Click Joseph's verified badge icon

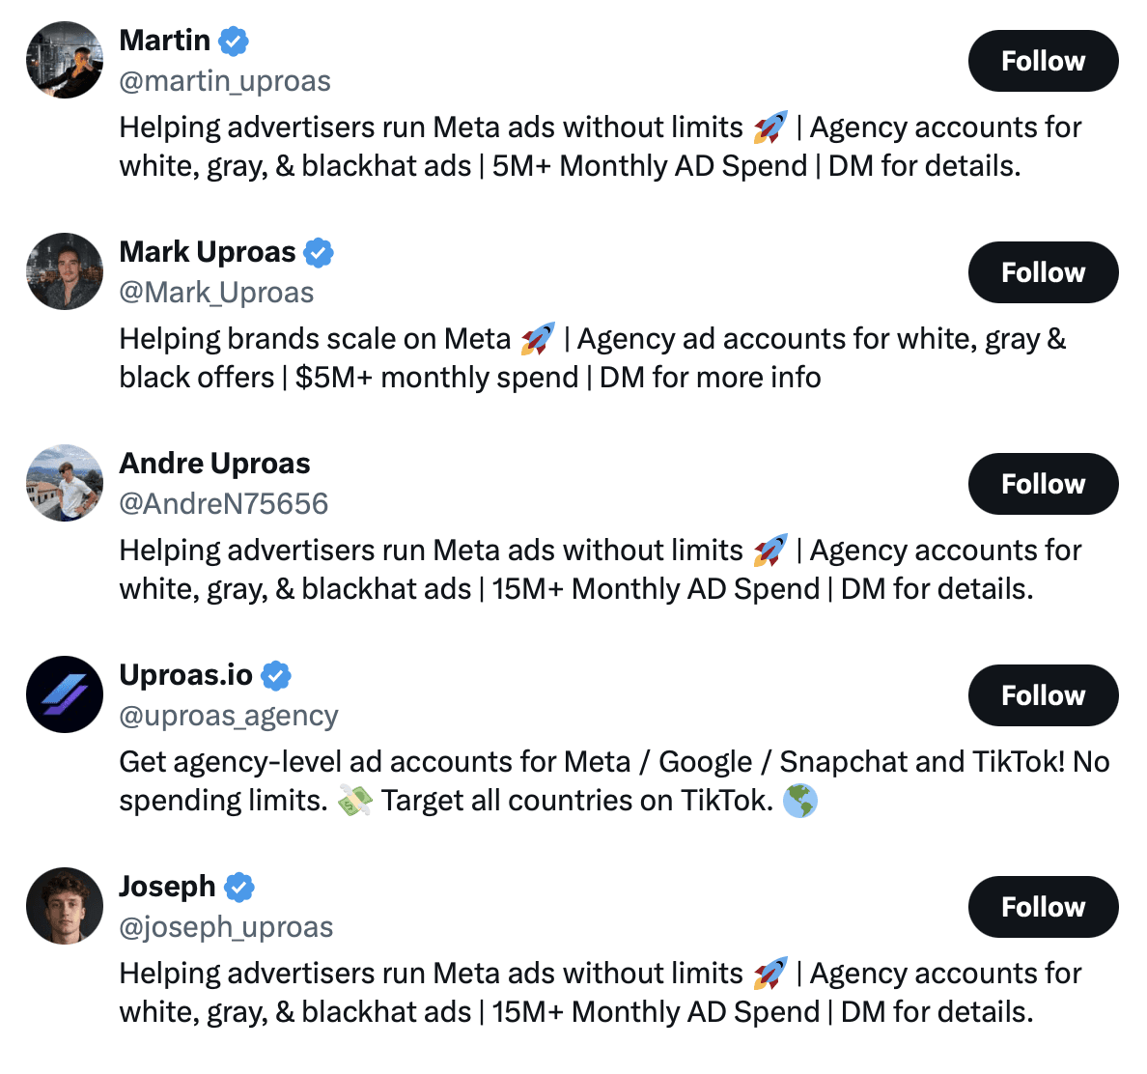[x=239, y=888]
